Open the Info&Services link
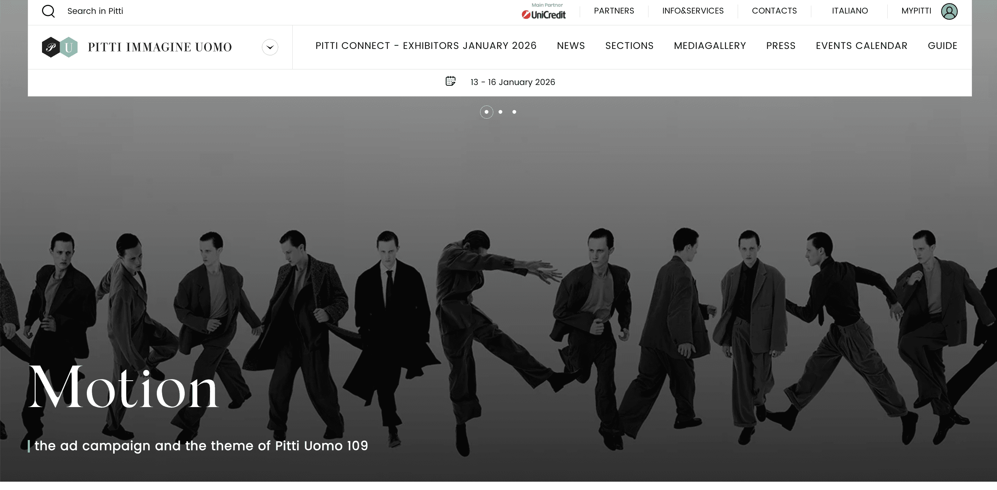 pyautogui.click(x=693, y=11)
